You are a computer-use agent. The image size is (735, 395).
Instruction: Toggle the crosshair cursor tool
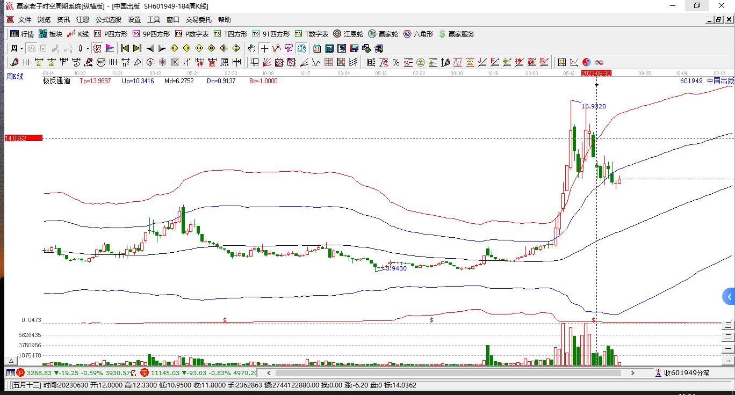pos(264,48)
